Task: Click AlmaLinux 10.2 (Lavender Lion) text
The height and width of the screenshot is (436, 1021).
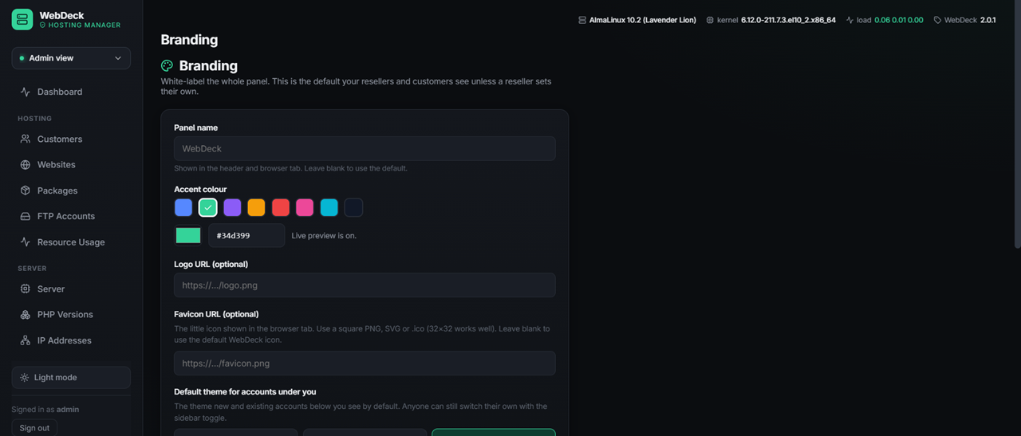Action: pos(643,20)
